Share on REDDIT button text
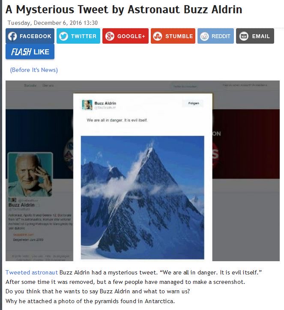 [221, 36]
